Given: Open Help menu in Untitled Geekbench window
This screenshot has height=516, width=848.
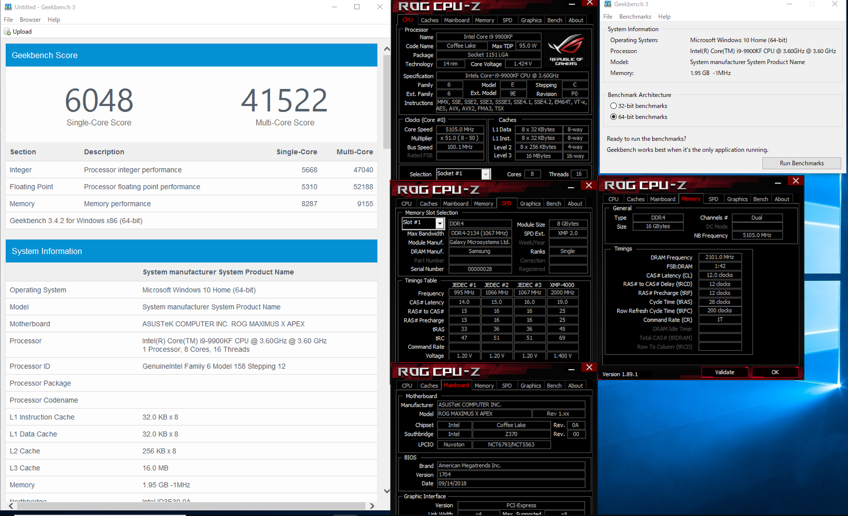Looking at the screenshot, I should [54, 20].
